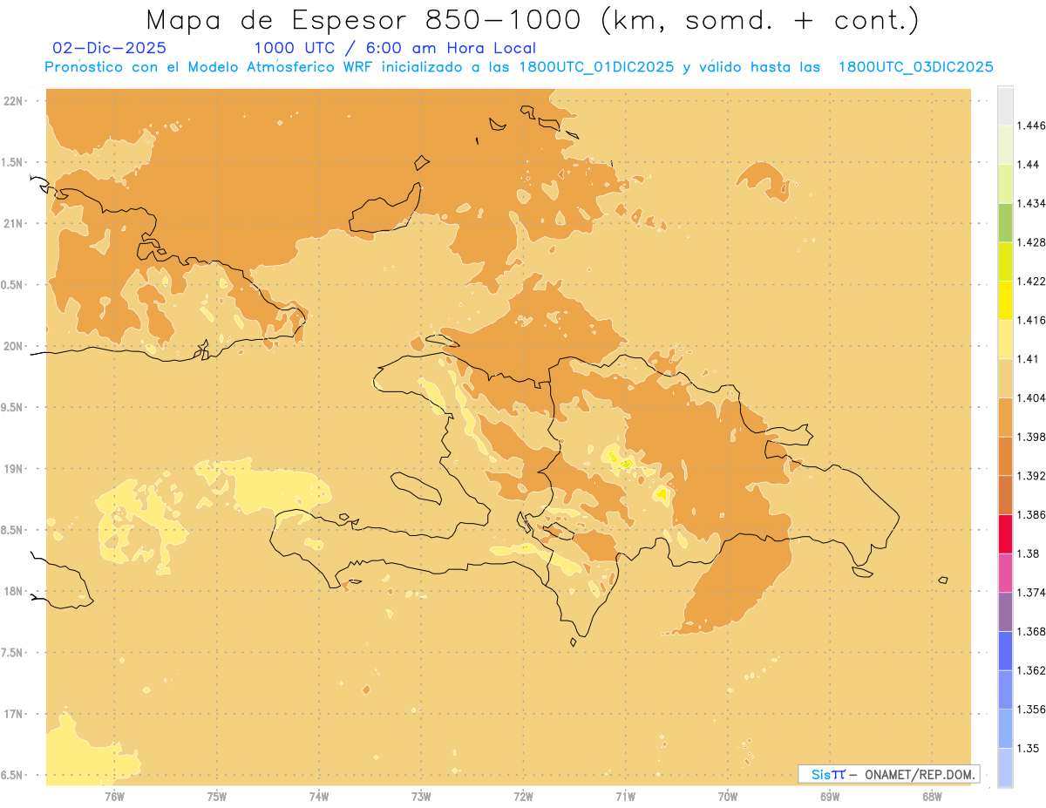
Task: Select the pink 1.374–1.38 legend swatch
Action: (1005, 573)
